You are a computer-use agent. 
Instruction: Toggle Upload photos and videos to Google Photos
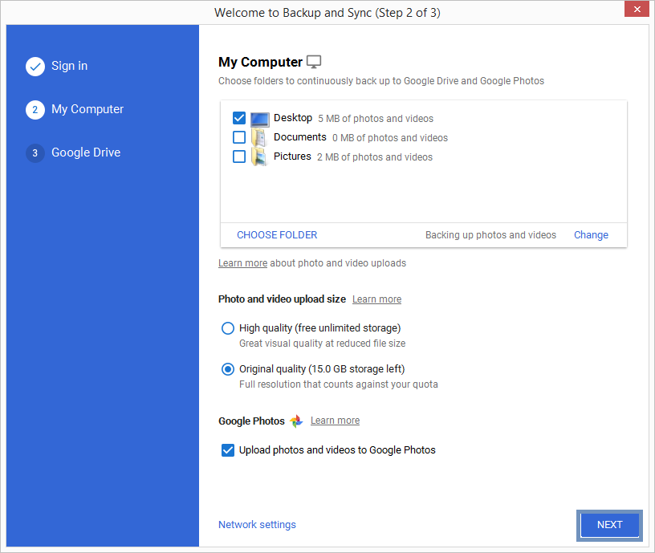(228, 450)
